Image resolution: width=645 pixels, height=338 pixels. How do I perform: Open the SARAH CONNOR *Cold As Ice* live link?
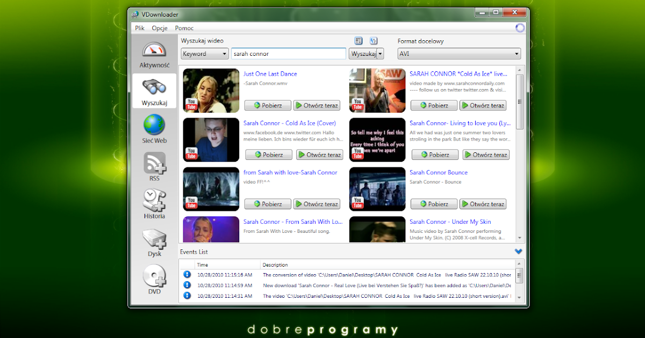(458, 74)
